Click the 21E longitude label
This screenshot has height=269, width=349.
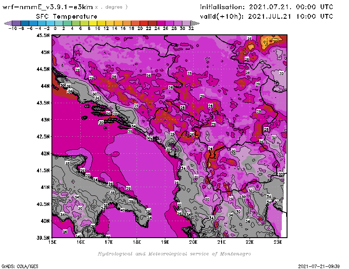(222, 242)
